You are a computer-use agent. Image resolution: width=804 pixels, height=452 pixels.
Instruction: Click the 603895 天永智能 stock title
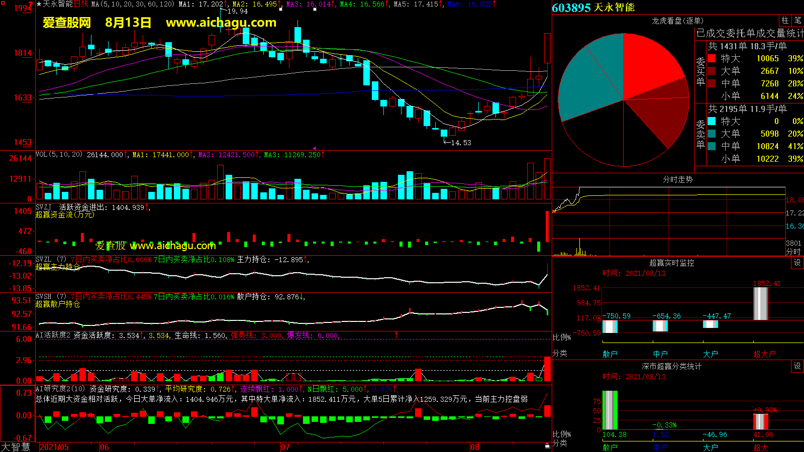point(593,8)
